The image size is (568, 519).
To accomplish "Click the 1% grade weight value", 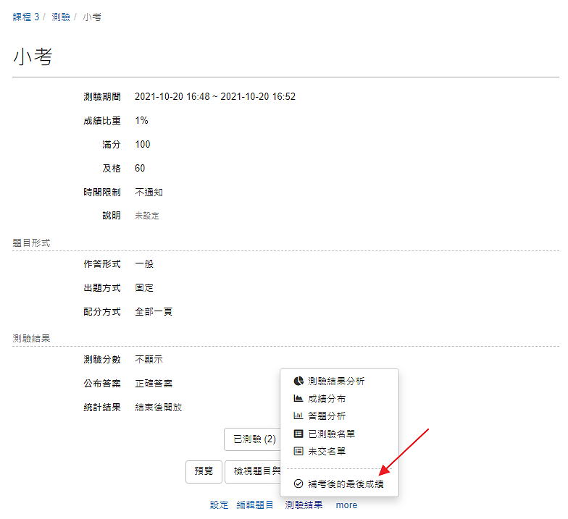I will pos(142,120).
